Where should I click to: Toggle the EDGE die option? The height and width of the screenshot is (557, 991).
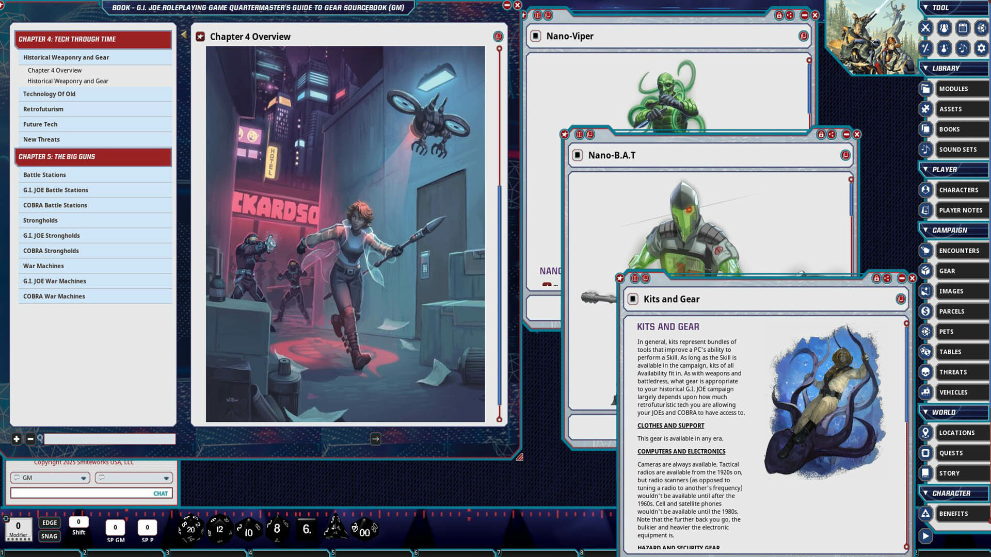(49, 522)
